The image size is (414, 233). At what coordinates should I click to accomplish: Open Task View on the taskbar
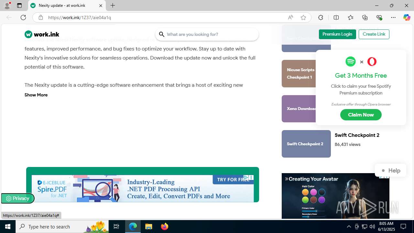pyautogui.click(x=116, y=227)
